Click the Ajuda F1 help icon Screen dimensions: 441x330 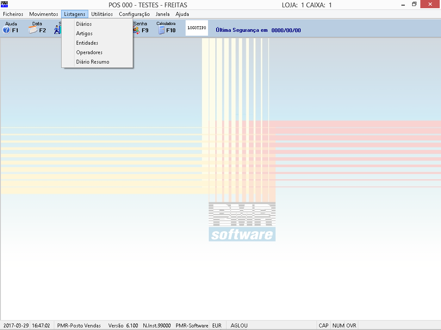(10, 28)
